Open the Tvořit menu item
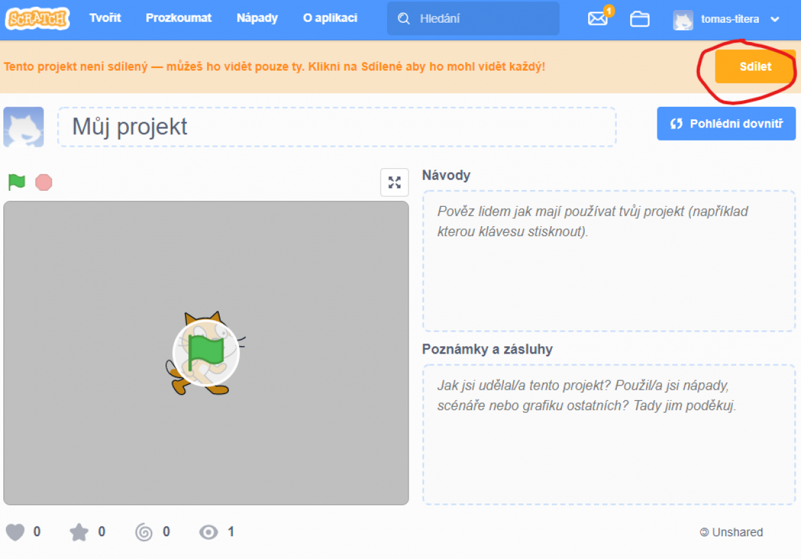Viewport: 801px width, 559px height. 105,18
